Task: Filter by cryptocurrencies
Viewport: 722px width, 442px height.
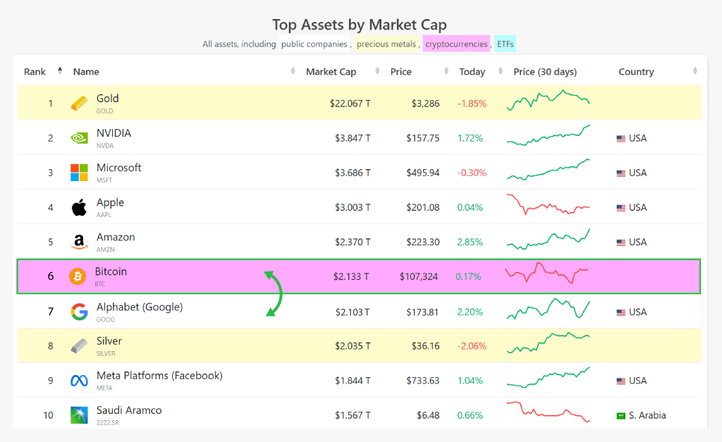Action: (456, 44)
